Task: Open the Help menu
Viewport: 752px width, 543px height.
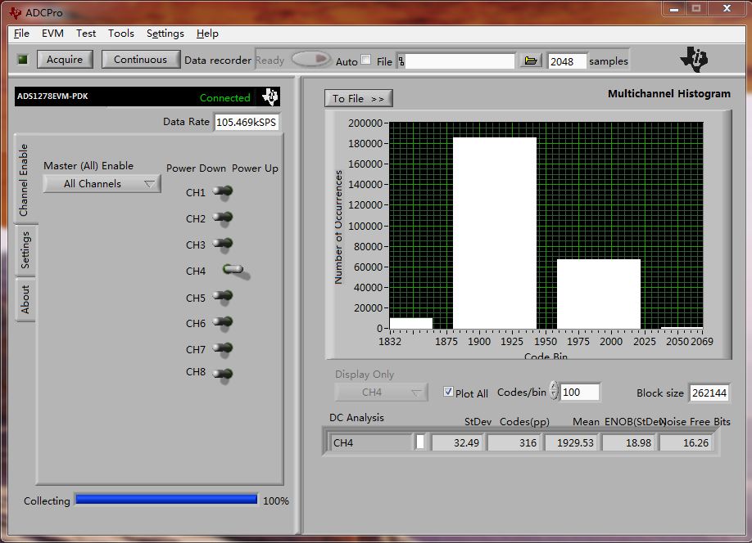Action: tap(207, 34)
